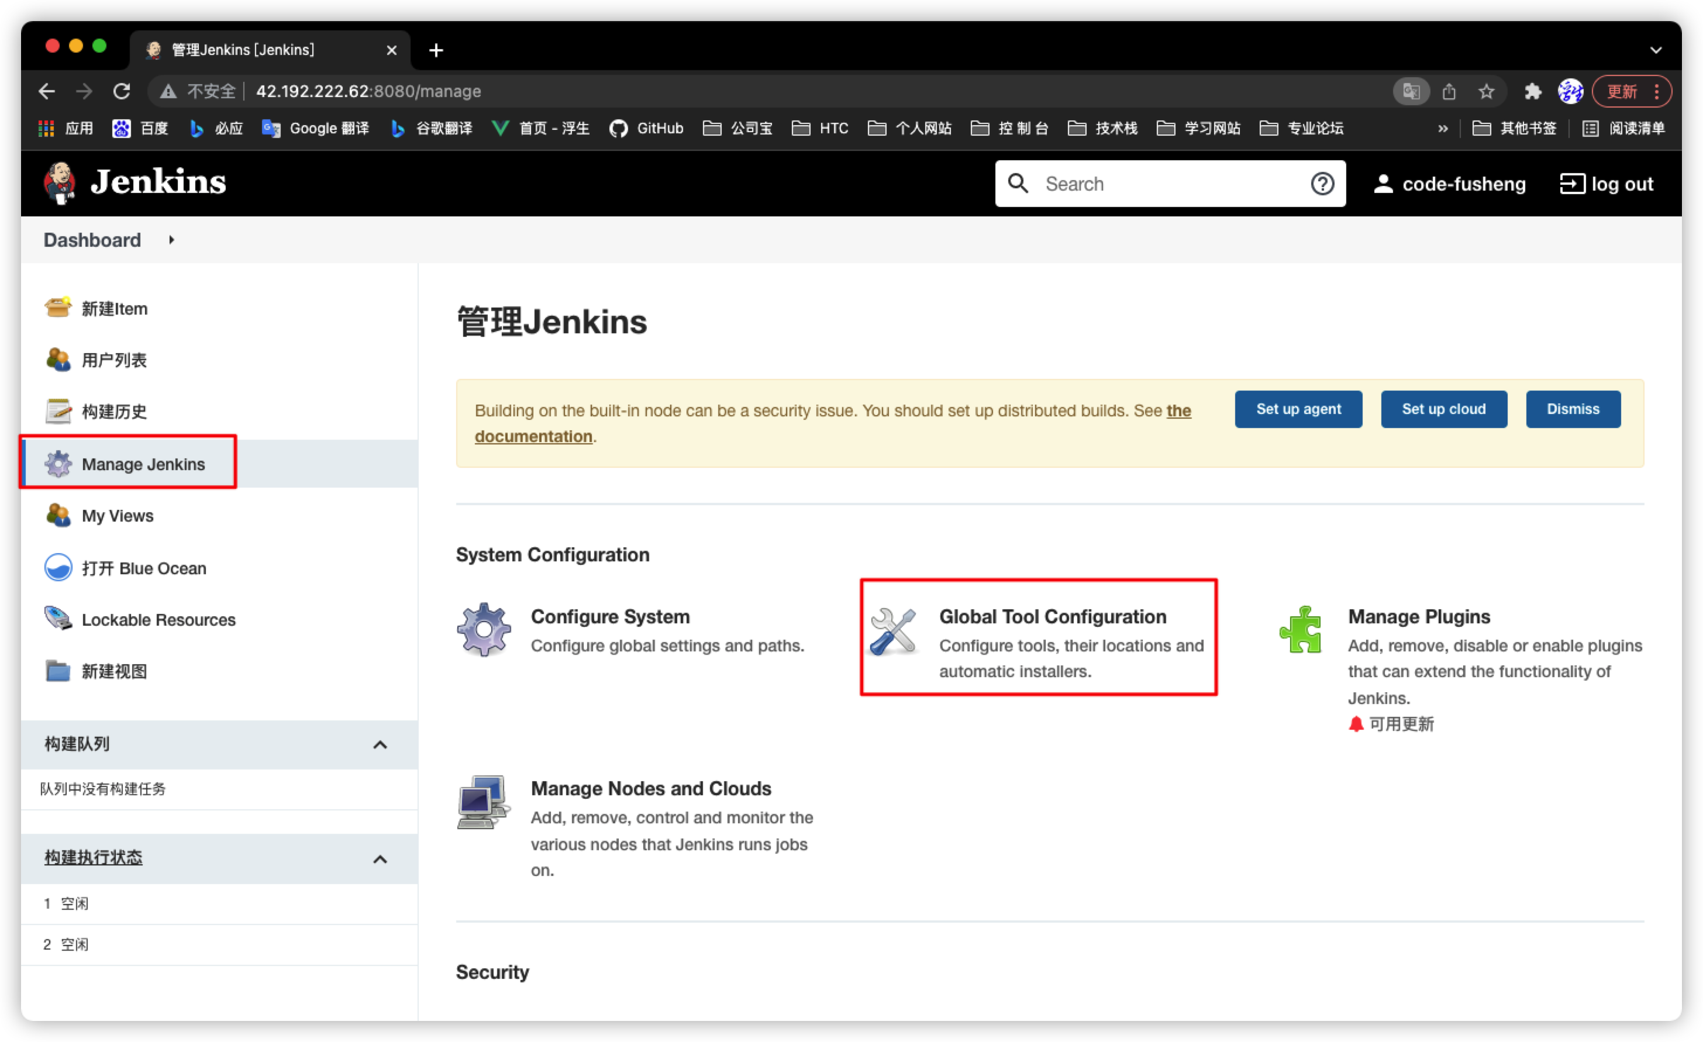
Task: Collapse the 构建队列 panel
Action: coord(380,744)
